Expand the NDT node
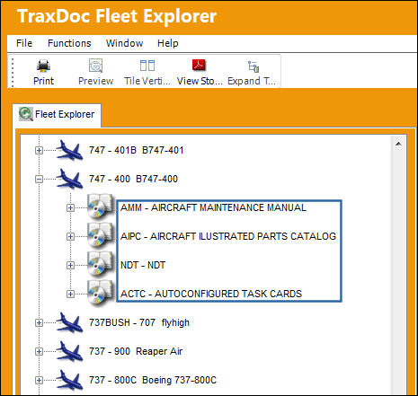The image size is (418, 396). pos(70,265)
